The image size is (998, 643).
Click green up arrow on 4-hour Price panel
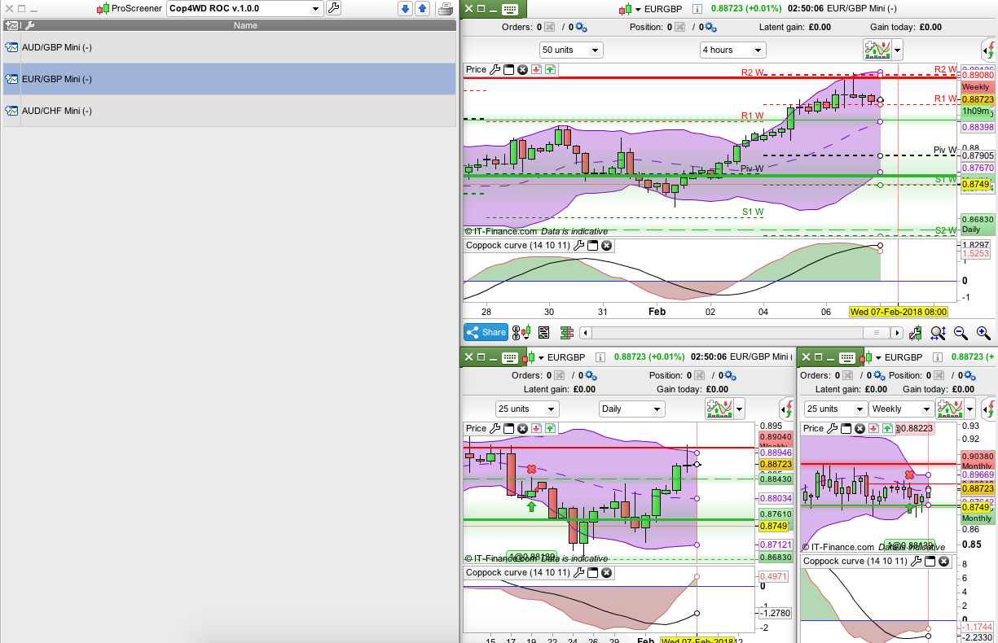click(550, 70)
